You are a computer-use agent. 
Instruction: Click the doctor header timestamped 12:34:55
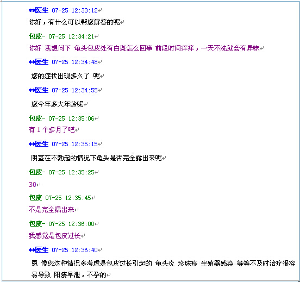pyautogui.click(x=64, y=90)
